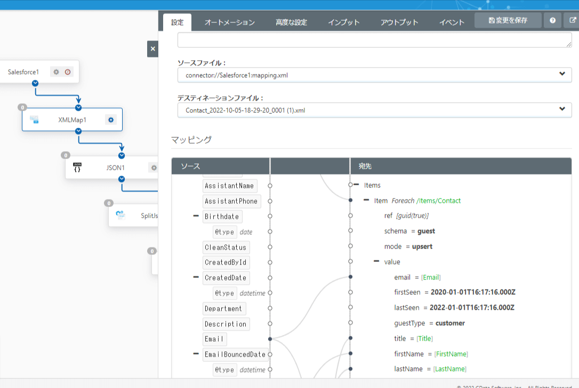This screenshot has width=579, height=388.
Task: Select lastName = [LastName] mapping row
Action: coord(430,369)
